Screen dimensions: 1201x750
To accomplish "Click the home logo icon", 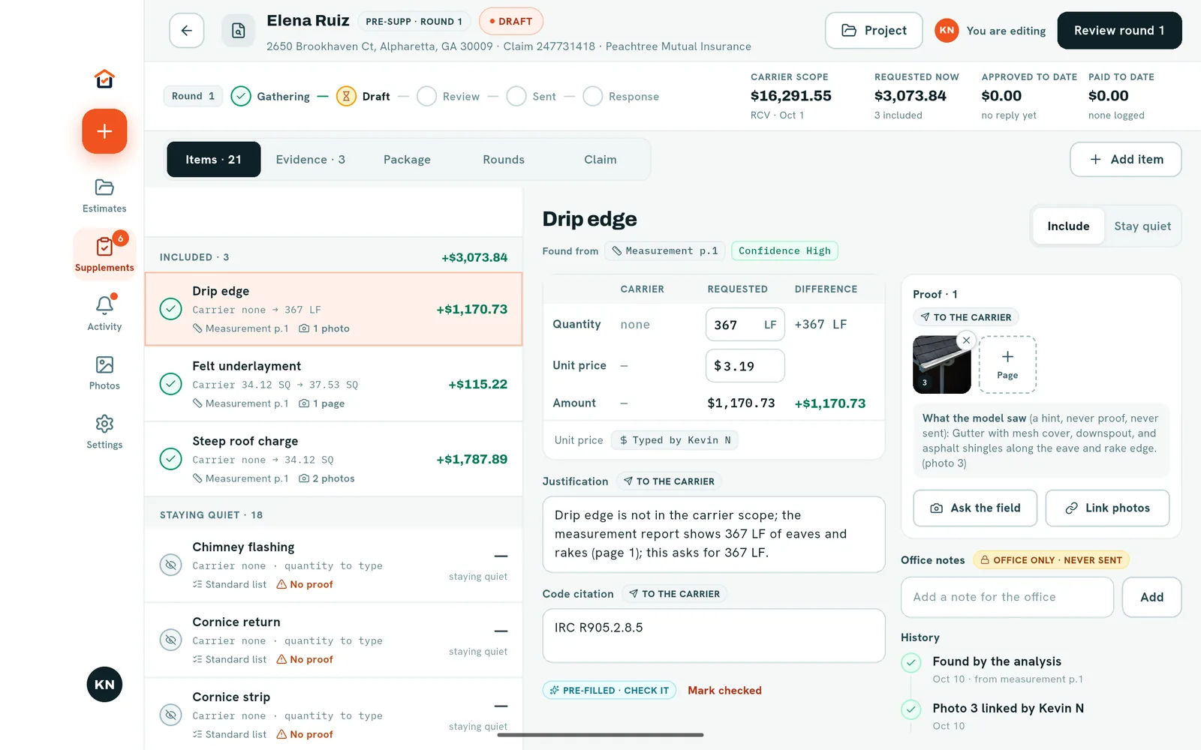I will pos(104,78).
